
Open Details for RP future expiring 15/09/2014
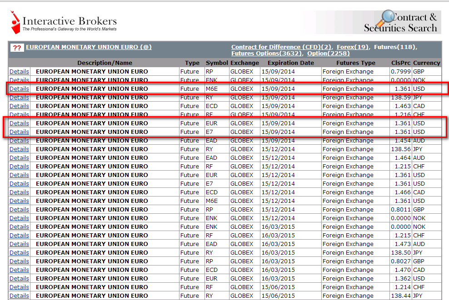[x=19, y=72]
